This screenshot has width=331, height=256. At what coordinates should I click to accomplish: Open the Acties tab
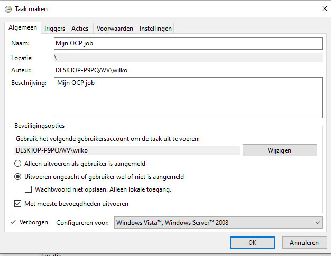80,29
